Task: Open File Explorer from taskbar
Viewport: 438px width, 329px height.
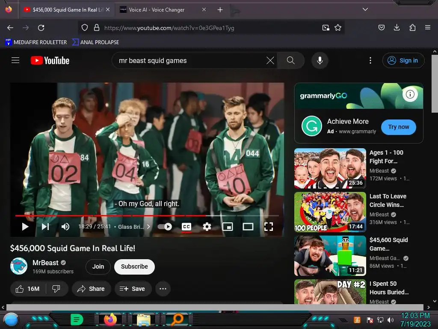Action: tap(144, 320)
